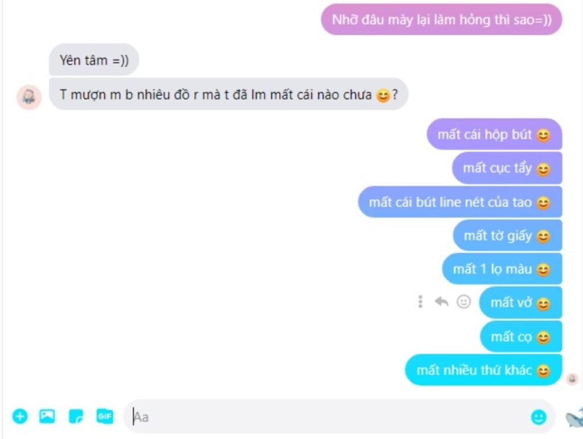Open the emoji picker in the message box
583x439 pixels.
[x=539, y=417]
